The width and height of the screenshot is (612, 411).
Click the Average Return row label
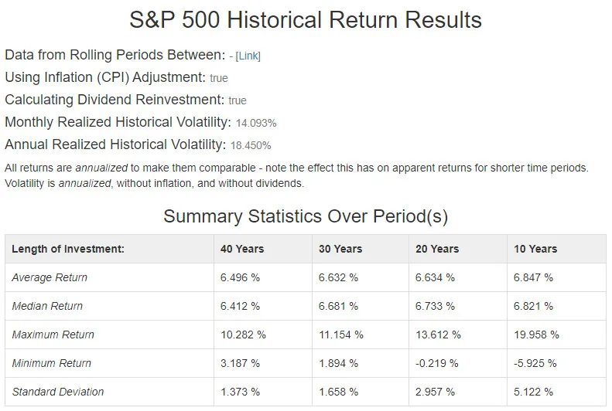[x=50, y=277]
